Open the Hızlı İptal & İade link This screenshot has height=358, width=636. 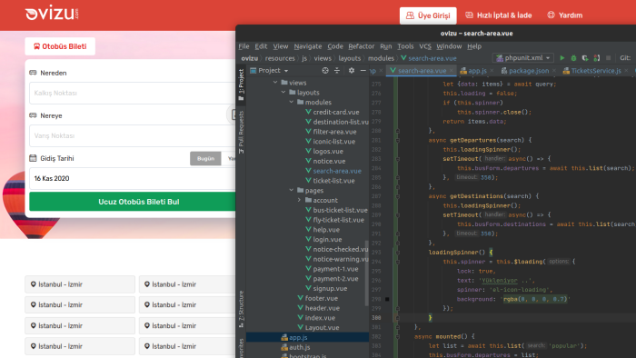pyautogui.click(x=499, y=15)
